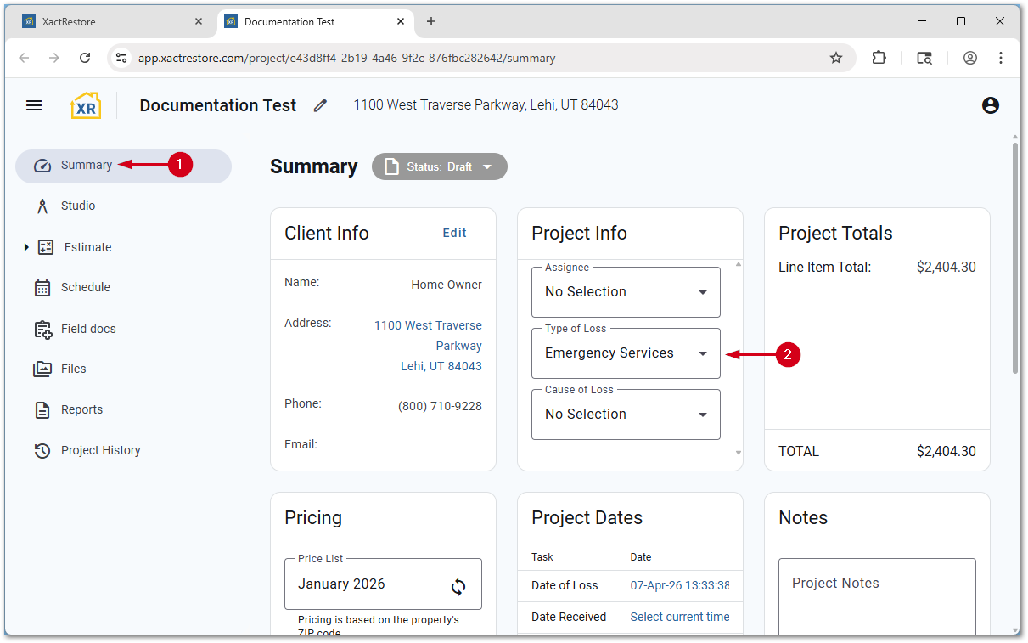1028x643 pixels.
Task: Reload the page in the browser
Action: coord(85,58)
